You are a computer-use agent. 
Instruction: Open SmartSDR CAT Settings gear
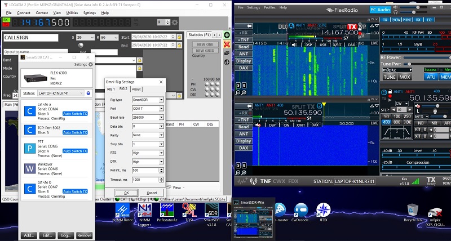(91, 64)
